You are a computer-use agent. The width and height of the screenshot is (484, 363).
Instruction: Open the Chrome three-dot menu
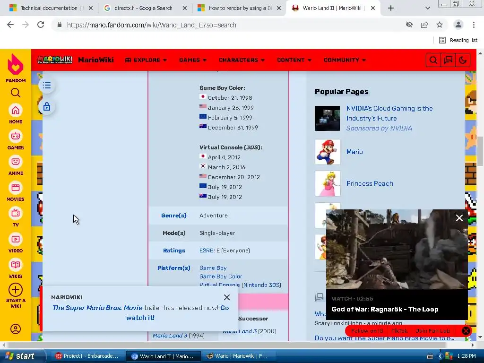pos(474,25)
